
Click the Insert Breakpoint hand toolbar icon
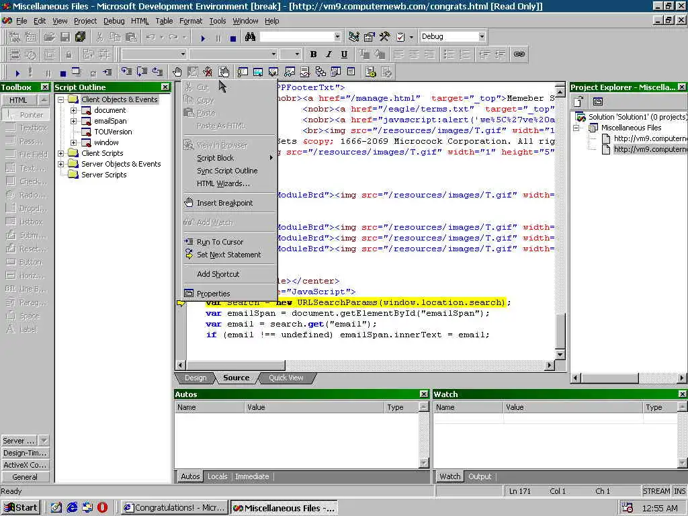pyautogui.click(x=177, y=71)
